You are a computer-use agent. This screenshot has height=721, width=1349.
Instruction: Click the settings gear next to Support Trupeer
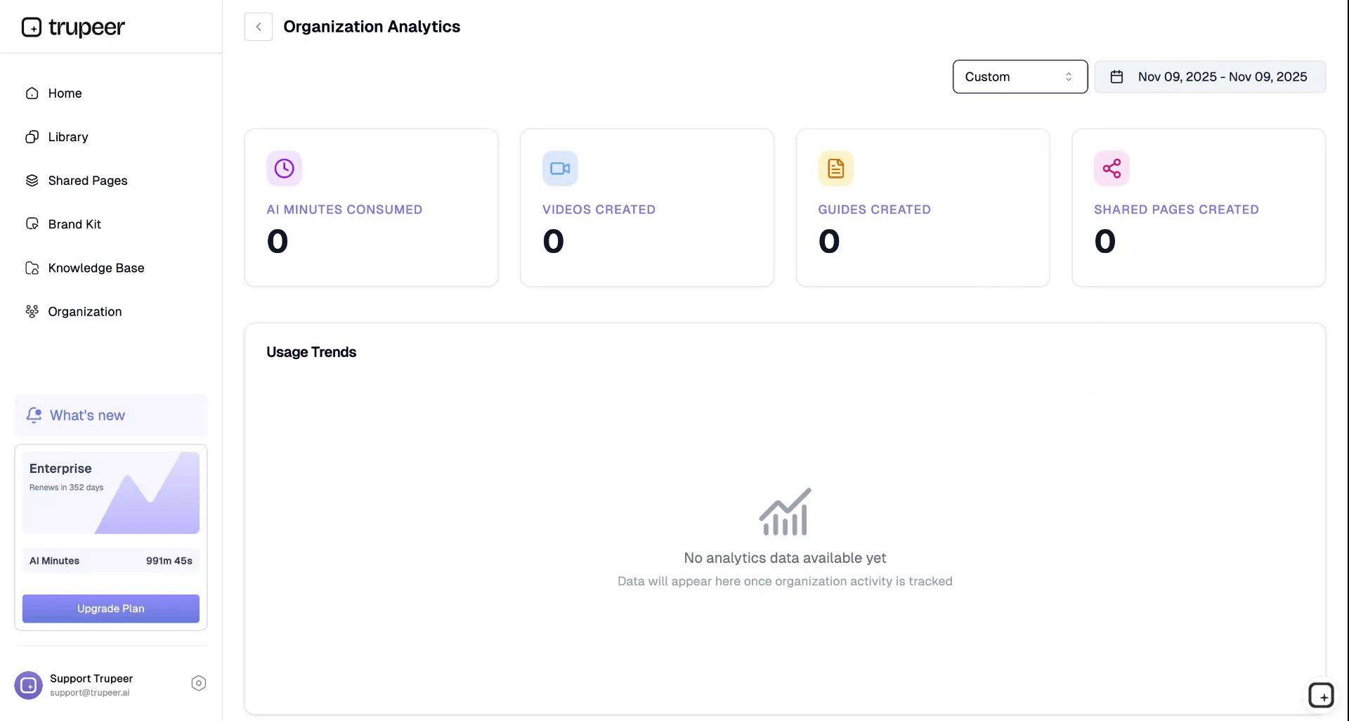(x=198, y=682)
